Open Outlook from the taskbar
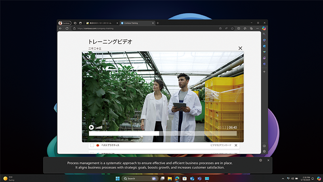The height and width of the screenshot is (182, 323). (x=192, y=178)
